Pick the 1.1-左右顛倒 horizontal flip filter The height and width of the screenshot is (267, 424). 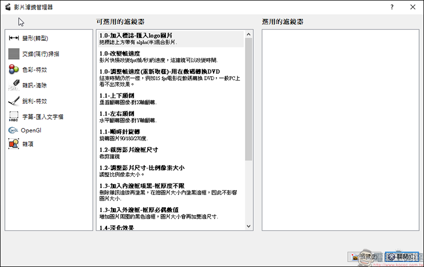point(171,117)
